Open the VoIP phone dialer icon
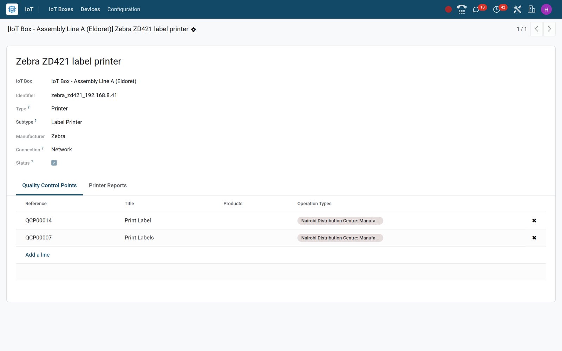The height and width of the screenshot is (351, 562). [x=462, y=9]
